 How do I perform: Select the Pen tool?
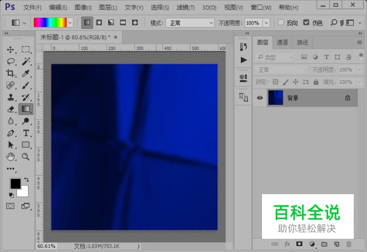[11, 133]
